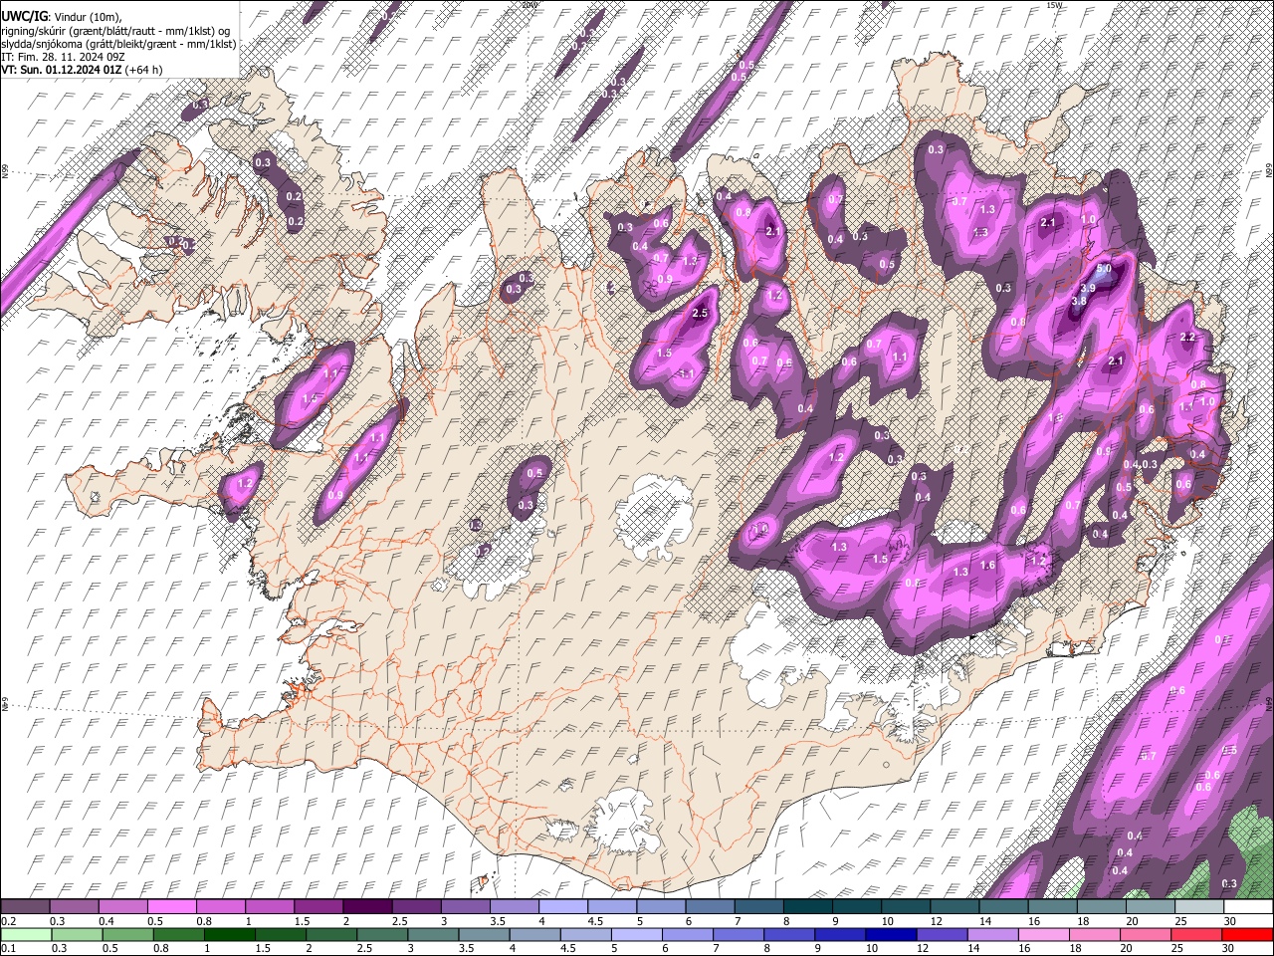
Task: Click the white Hofsjökull glacier at the map center
Action: [654, 515]
